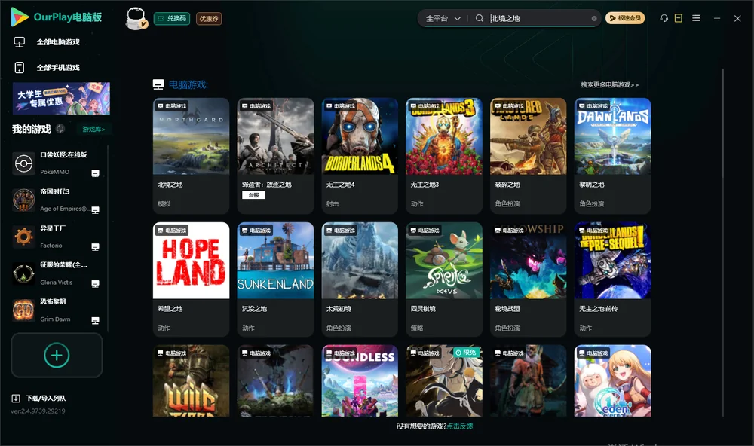Viewport: 754px width, 446px height.
Task: Open the Wild Terra game thumbnail
Action: pos(191,380)
